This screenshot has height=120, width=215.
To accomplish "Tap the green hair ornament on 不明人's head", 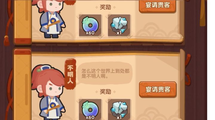I will pyautogui.click(x=39, y=70).
